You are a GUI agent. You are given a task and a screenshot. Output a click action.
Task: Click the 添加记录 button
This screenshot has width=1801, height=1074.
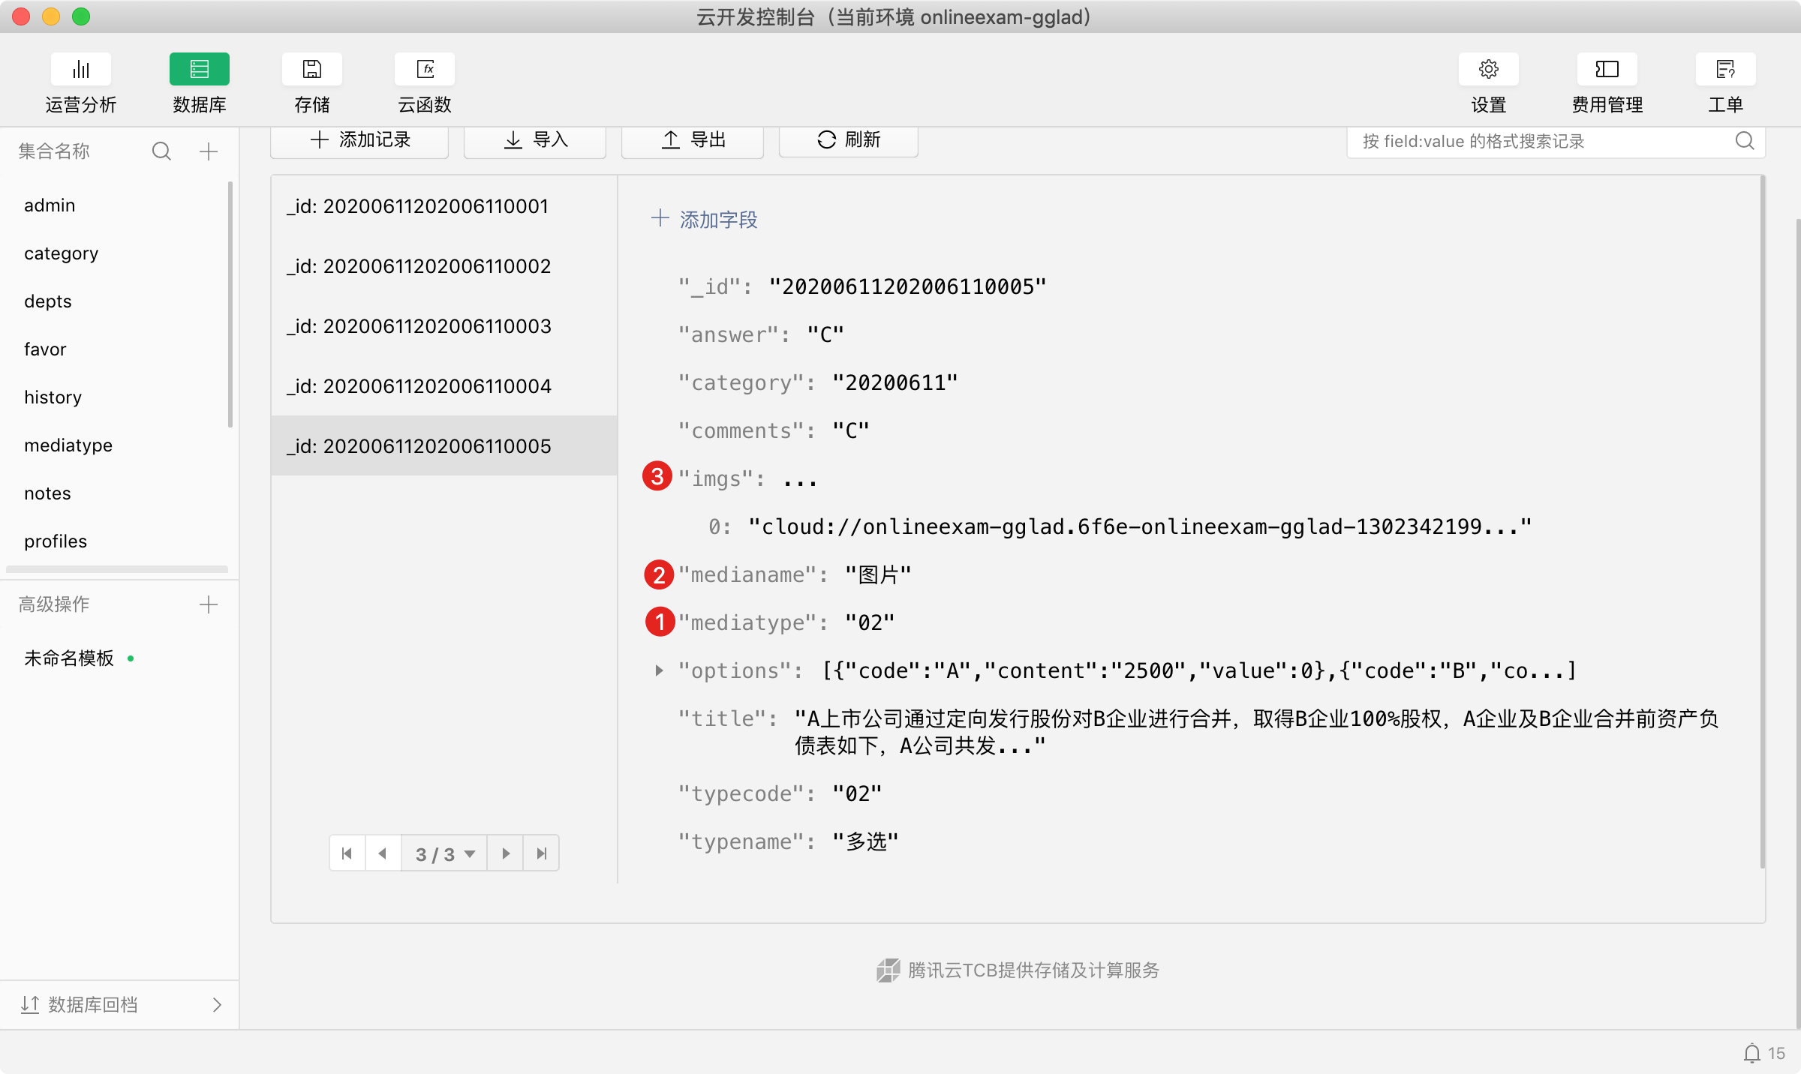(x=359, y=140)
